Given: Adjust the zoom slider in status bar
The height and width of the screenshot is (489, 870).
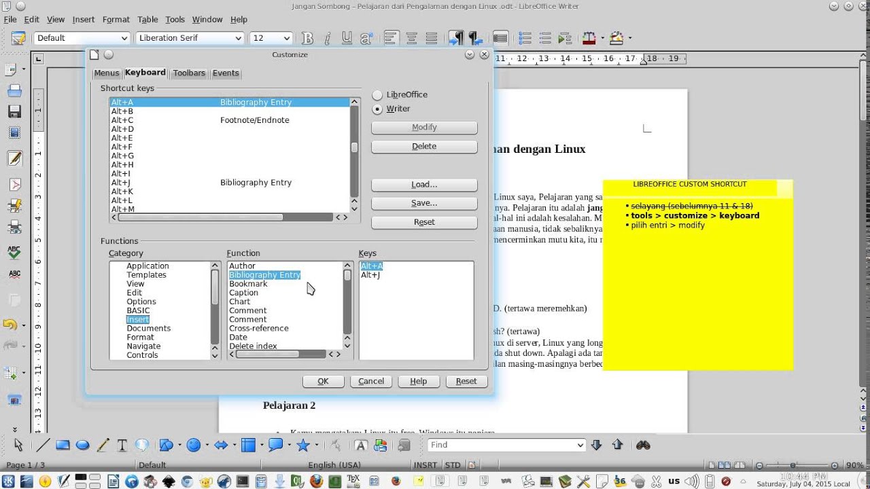Looking at the screenshot, I should 793,465.
